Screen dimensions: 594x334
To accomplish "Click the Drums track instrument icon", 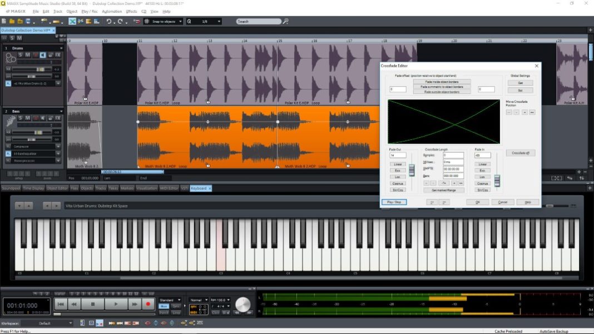I will coord(11,58).
